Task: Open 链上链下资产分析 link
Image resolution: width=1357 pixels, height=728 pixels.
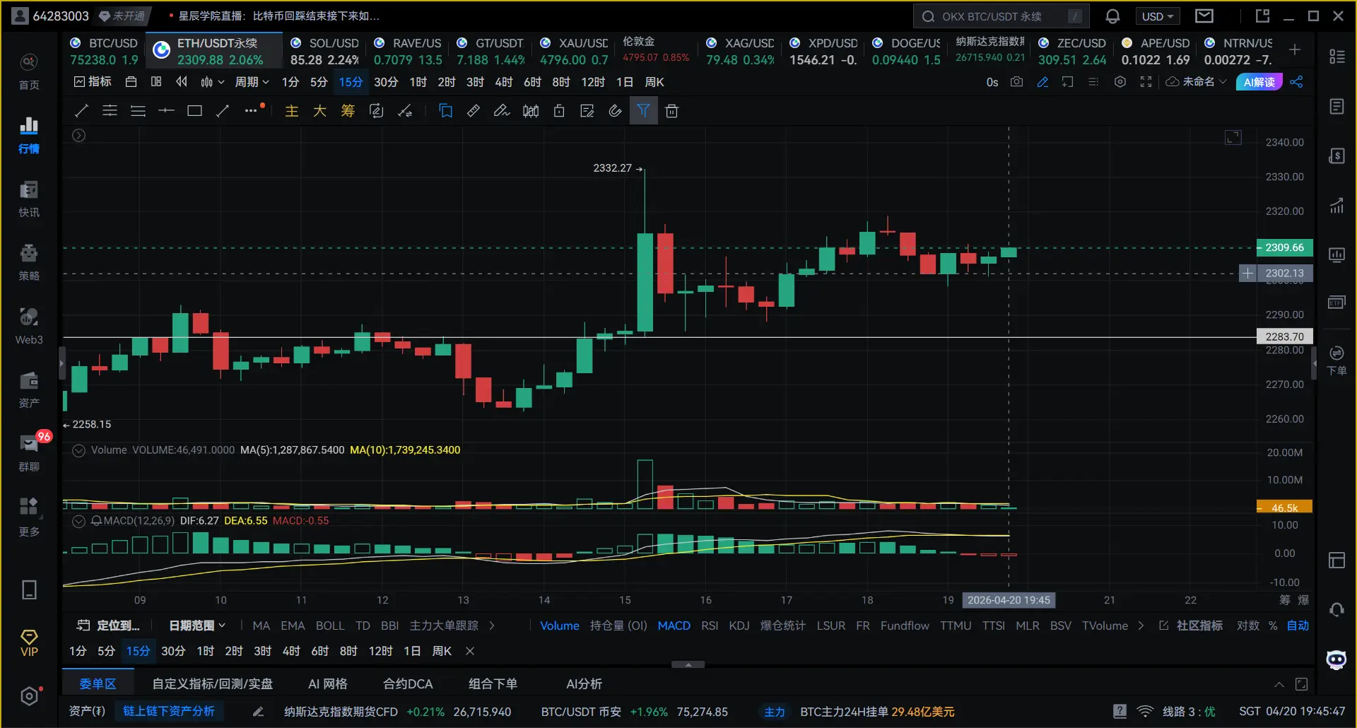Action: [169, 711]
